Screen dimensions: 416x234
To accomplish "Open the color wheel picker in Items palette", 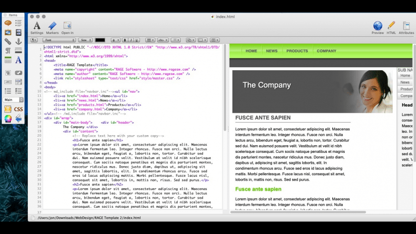I will [x=8, y=118].
